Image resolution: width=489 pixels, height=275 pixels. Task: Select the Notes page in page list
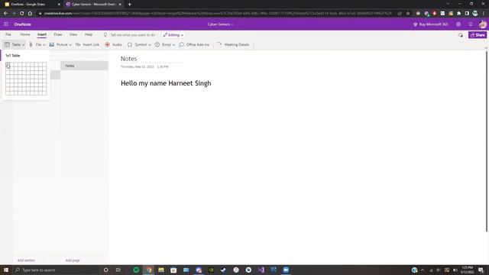[84, 66]
